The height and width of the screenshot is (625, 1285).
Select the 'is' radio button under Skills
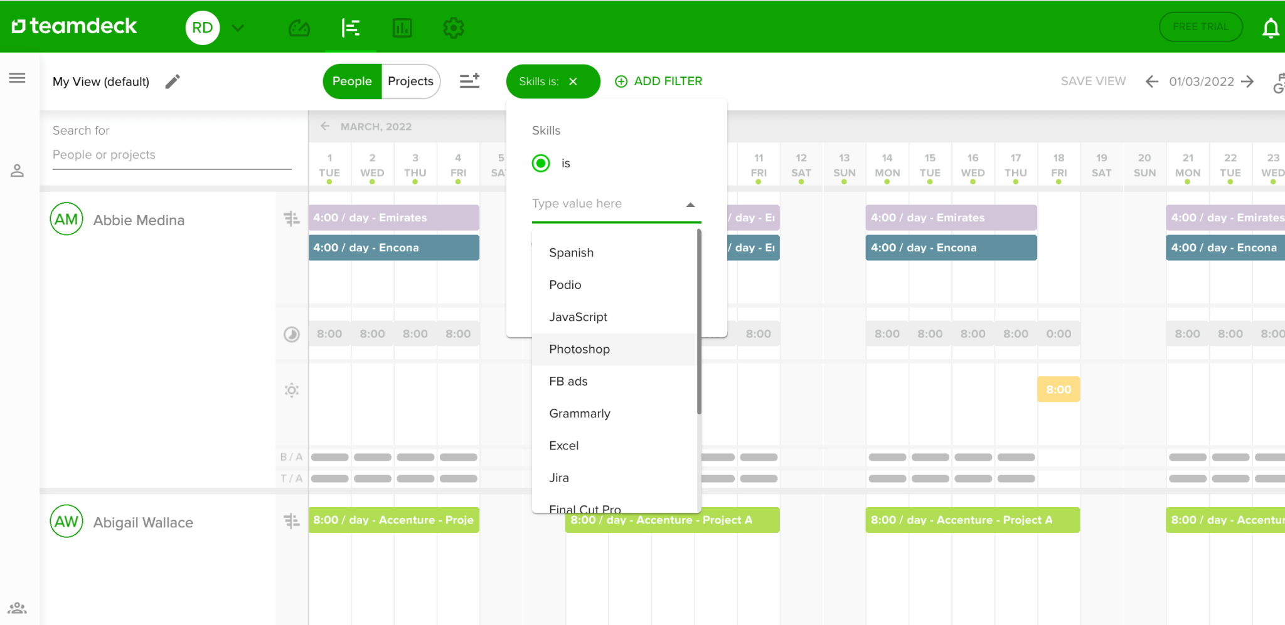pos(540,162)
